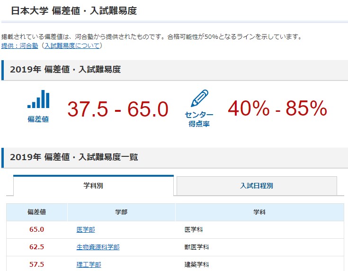Click the 学部 column header
Viewport: 348px width, 271px height.
(121, 212)
